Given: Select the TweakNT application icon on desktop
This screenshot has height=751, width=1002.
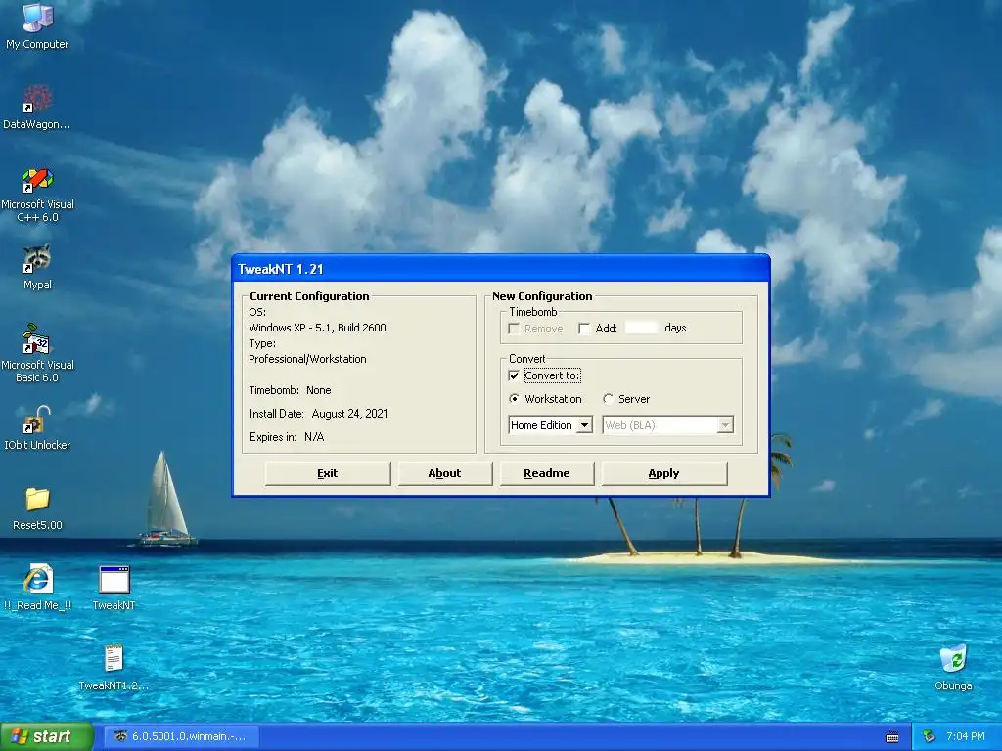Looking at the screenshot, I should (x=114, y=588).
